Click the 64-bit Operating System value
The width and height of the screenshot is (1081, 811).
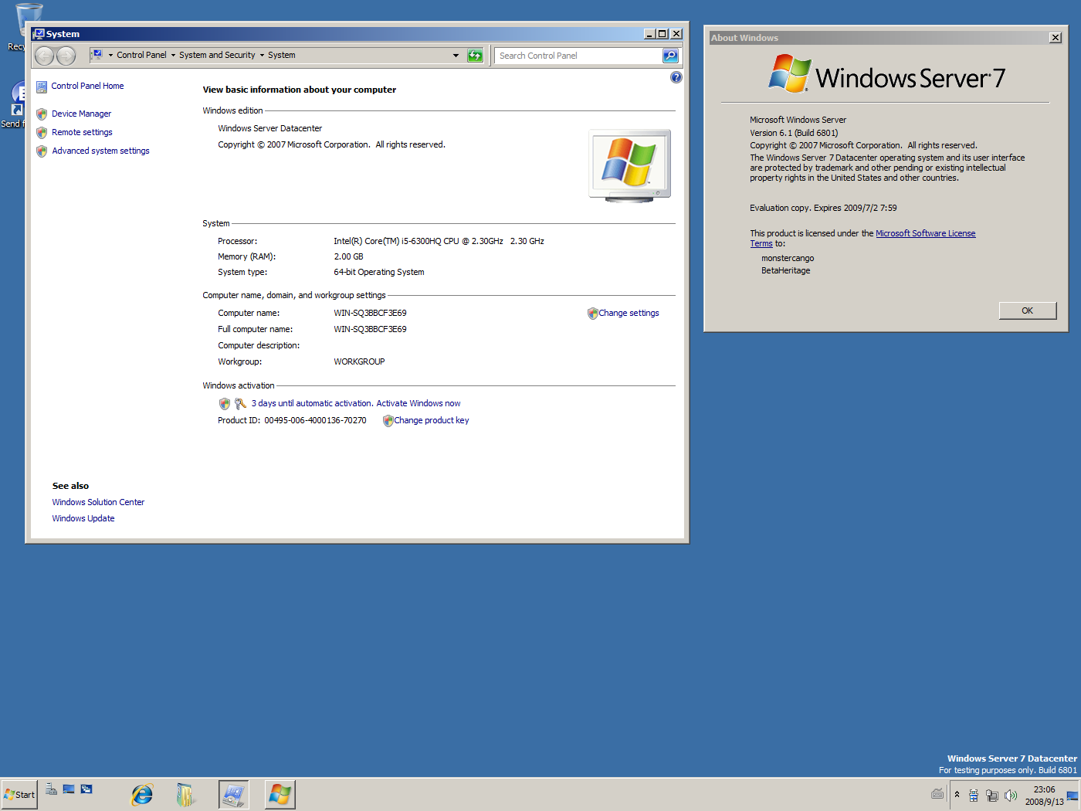(379, 273)
